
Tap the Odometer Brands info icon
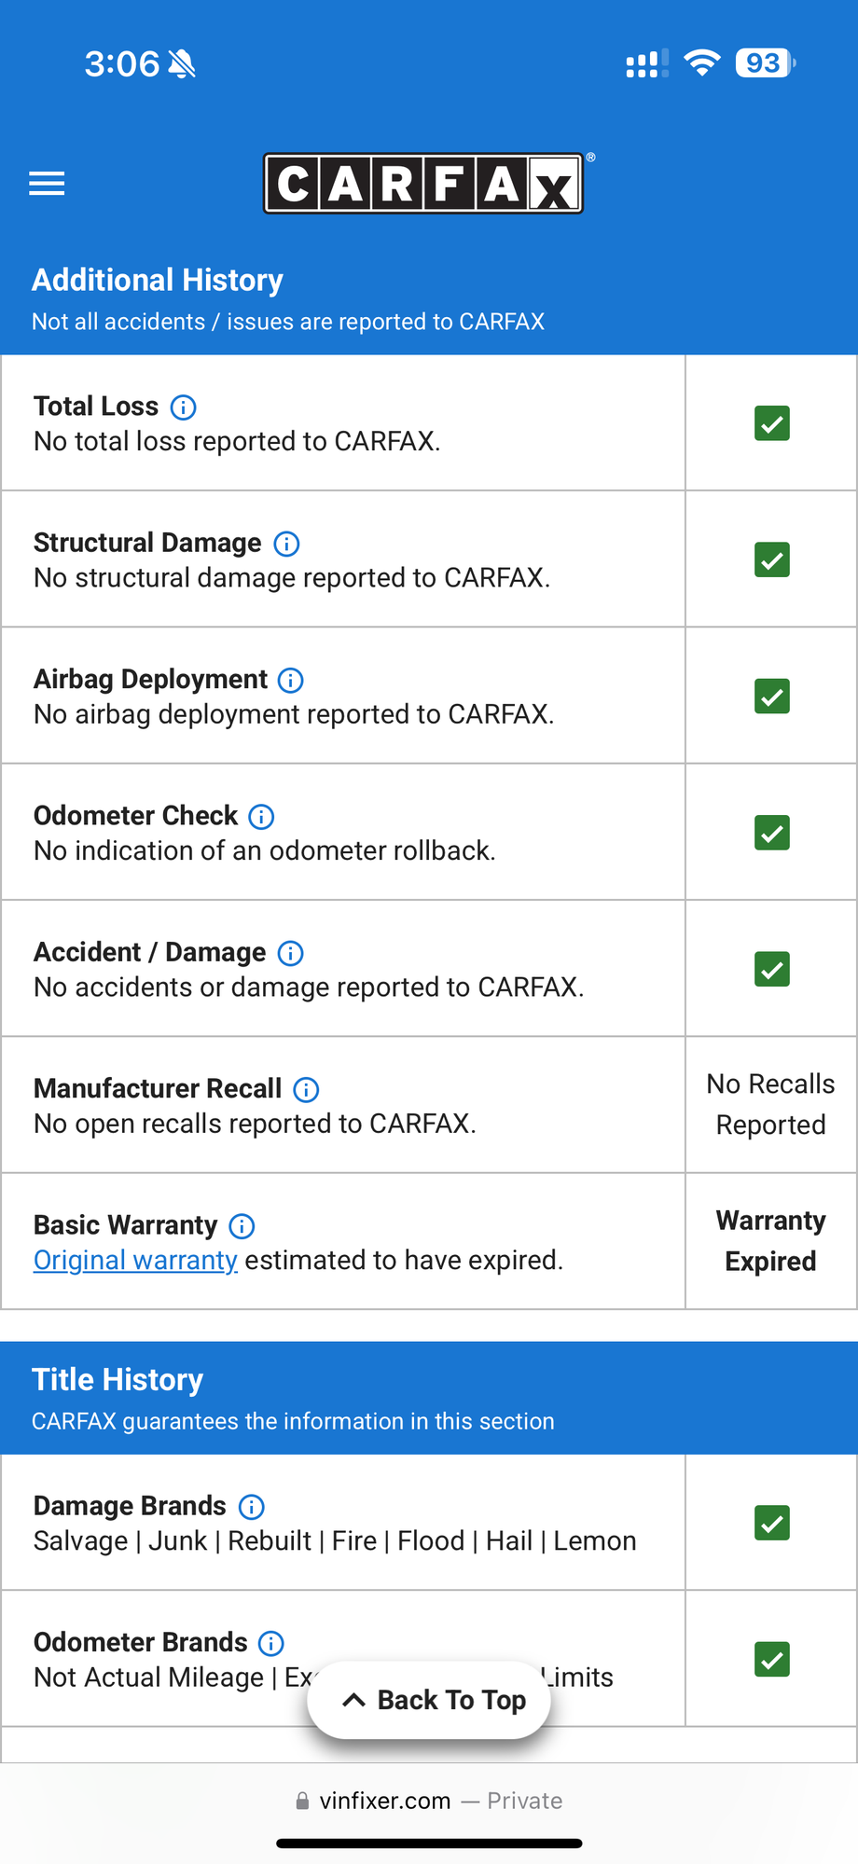click(271, 1643)
